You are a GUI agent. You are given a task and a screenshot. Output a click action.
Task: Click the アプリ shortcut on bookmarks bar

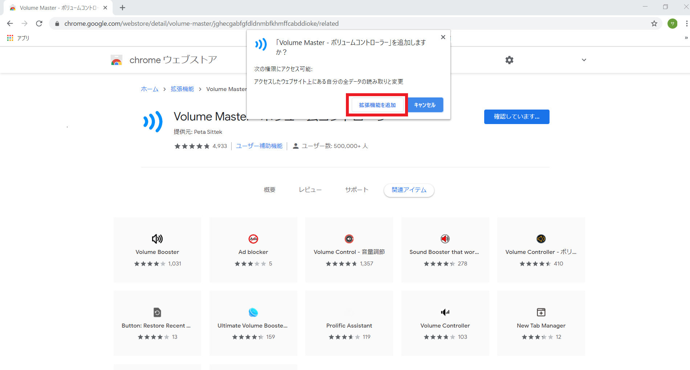tap(18, 37)
